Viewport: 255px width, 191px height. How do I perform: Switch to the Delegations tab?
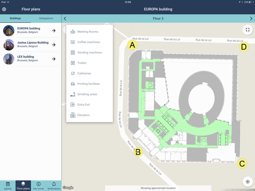click(46, 18)
